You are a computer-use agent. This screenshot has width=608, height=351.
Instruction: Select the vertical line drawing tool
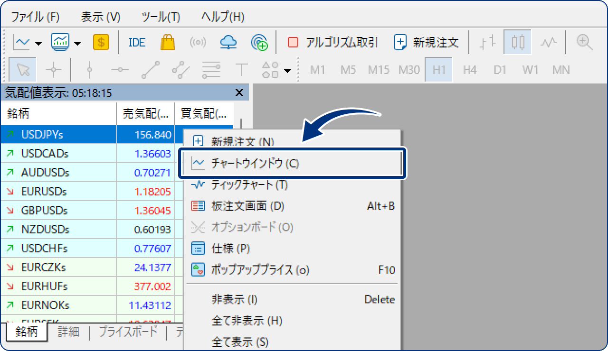click(x=90, y=70)
